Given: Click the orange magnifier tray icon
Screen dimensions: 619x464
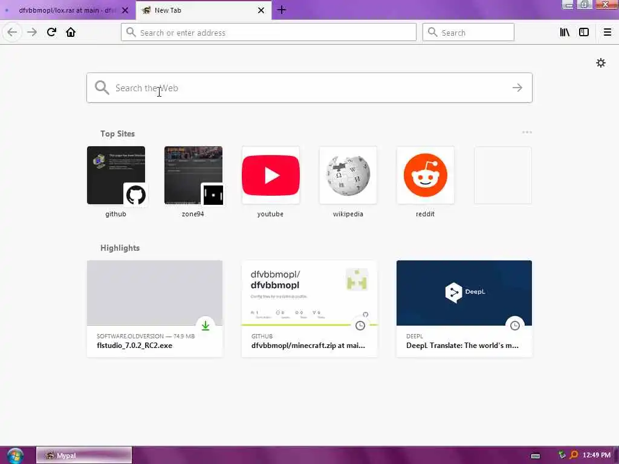Looking at the screenshot, I should click(x=574, y=455).
